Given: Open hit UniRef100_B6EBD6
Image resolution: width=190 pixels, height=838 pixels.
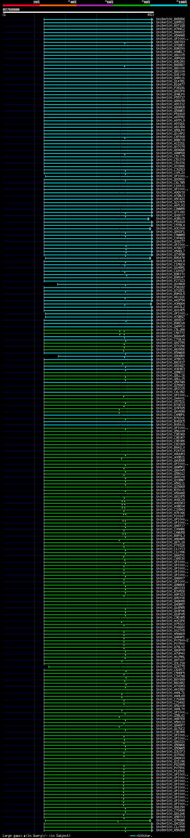Looking at the screenshot, I should (x=170, y=19).
